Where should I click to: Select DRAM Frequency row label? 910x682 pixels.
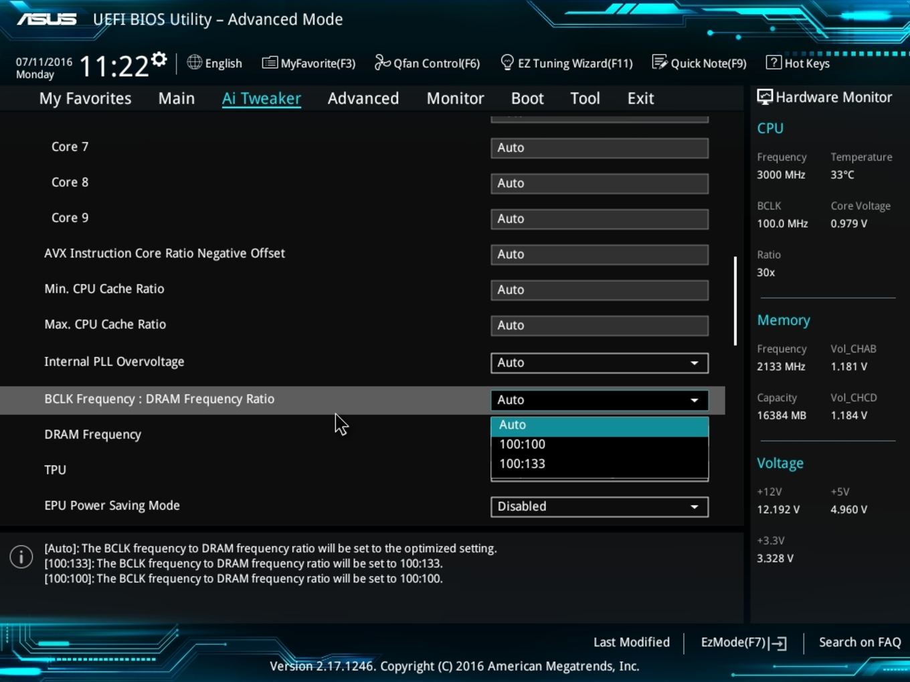tap(93, 435)
